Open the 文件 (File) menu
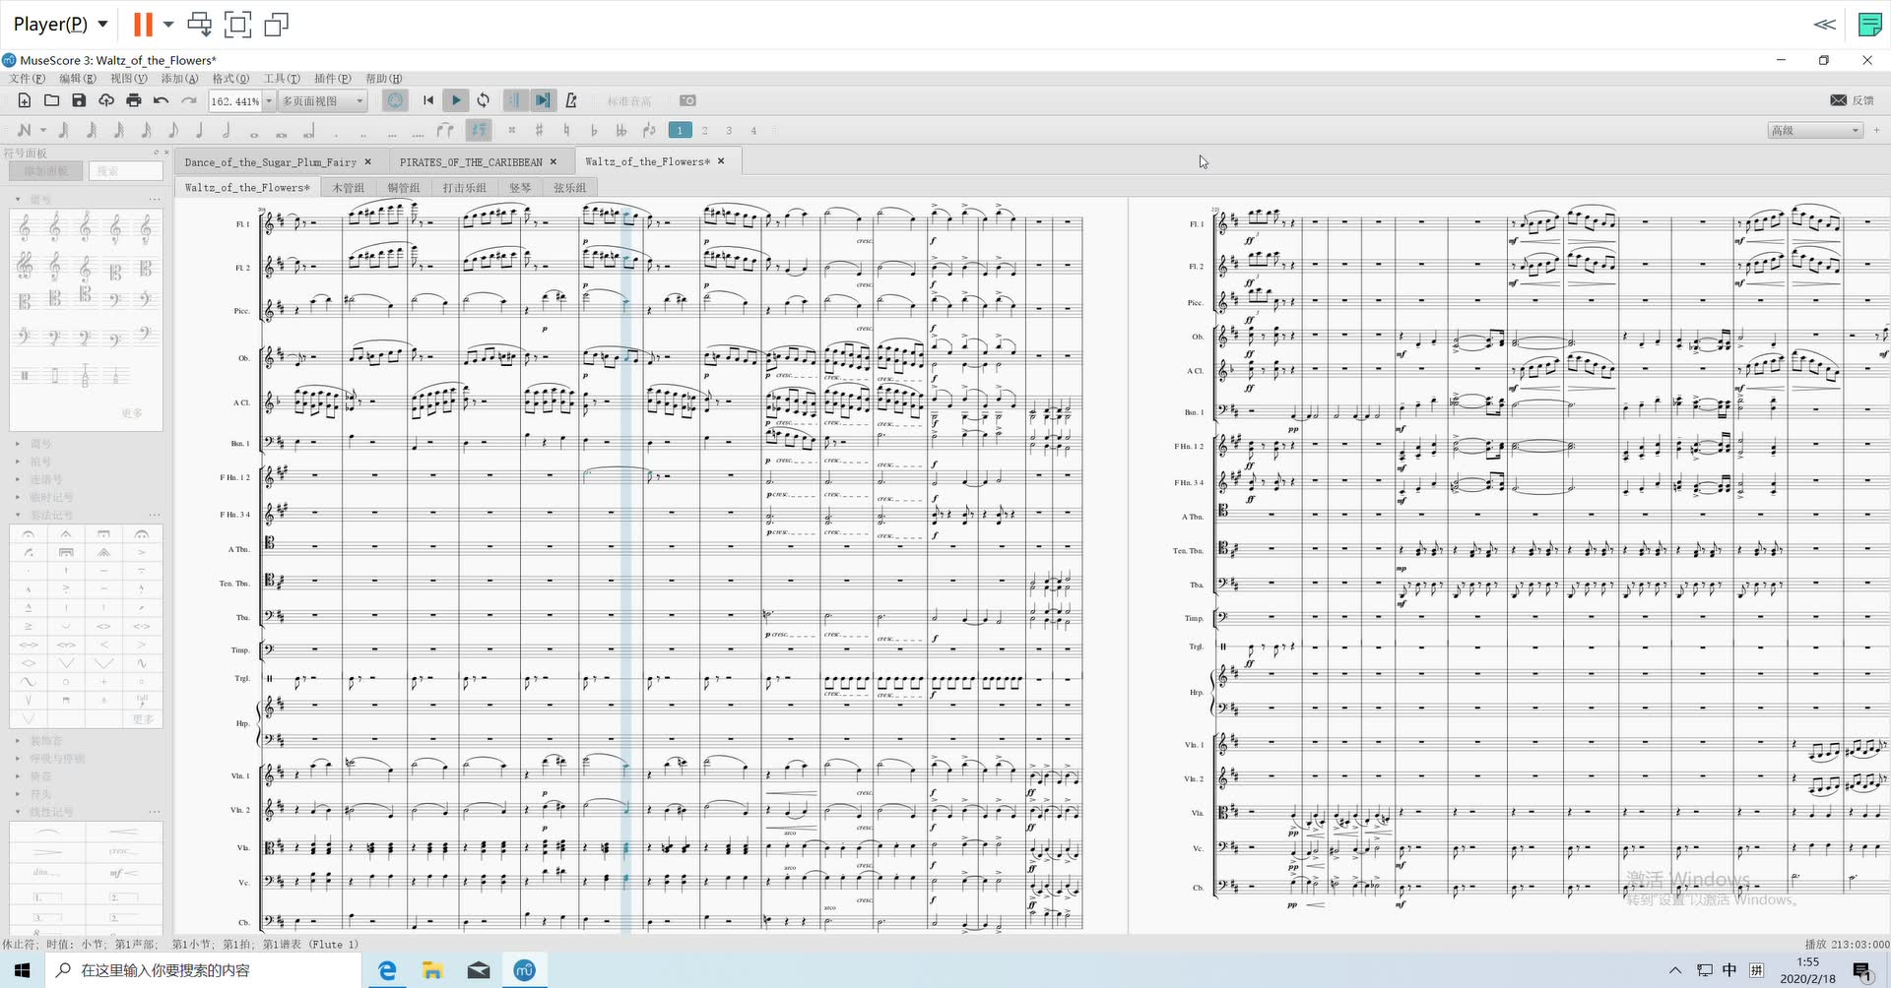The width and height of the screenshot is (1891, 988). click(28, 79)
